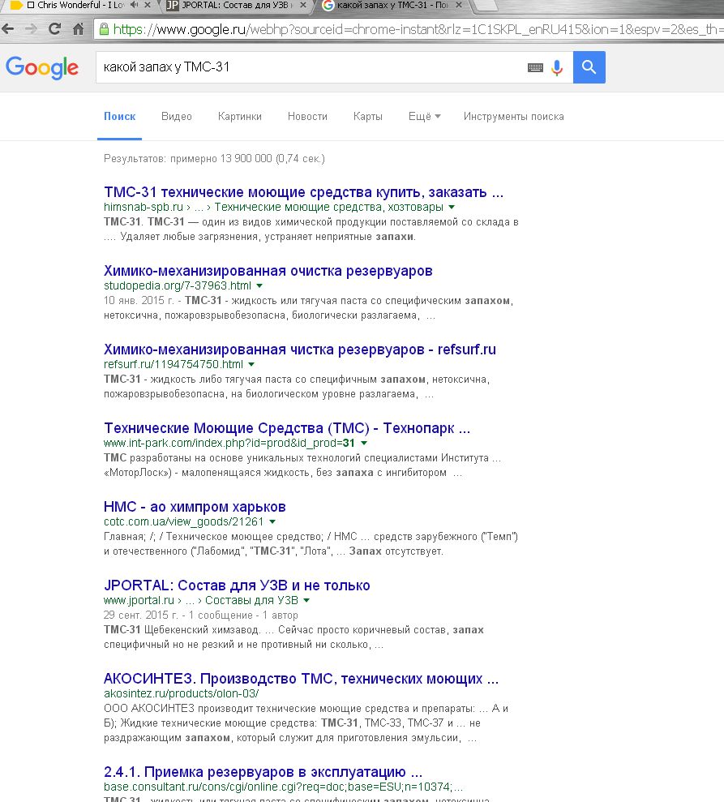
Task: Click the akosintez.ru/products/olon-03/ URL text
Action: pos(181,694)
